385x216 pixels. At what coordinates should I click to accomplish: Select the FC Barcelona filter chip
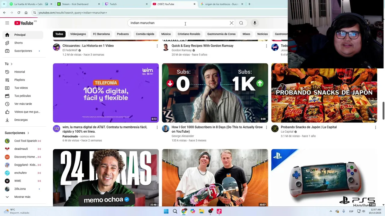point(101,34)
